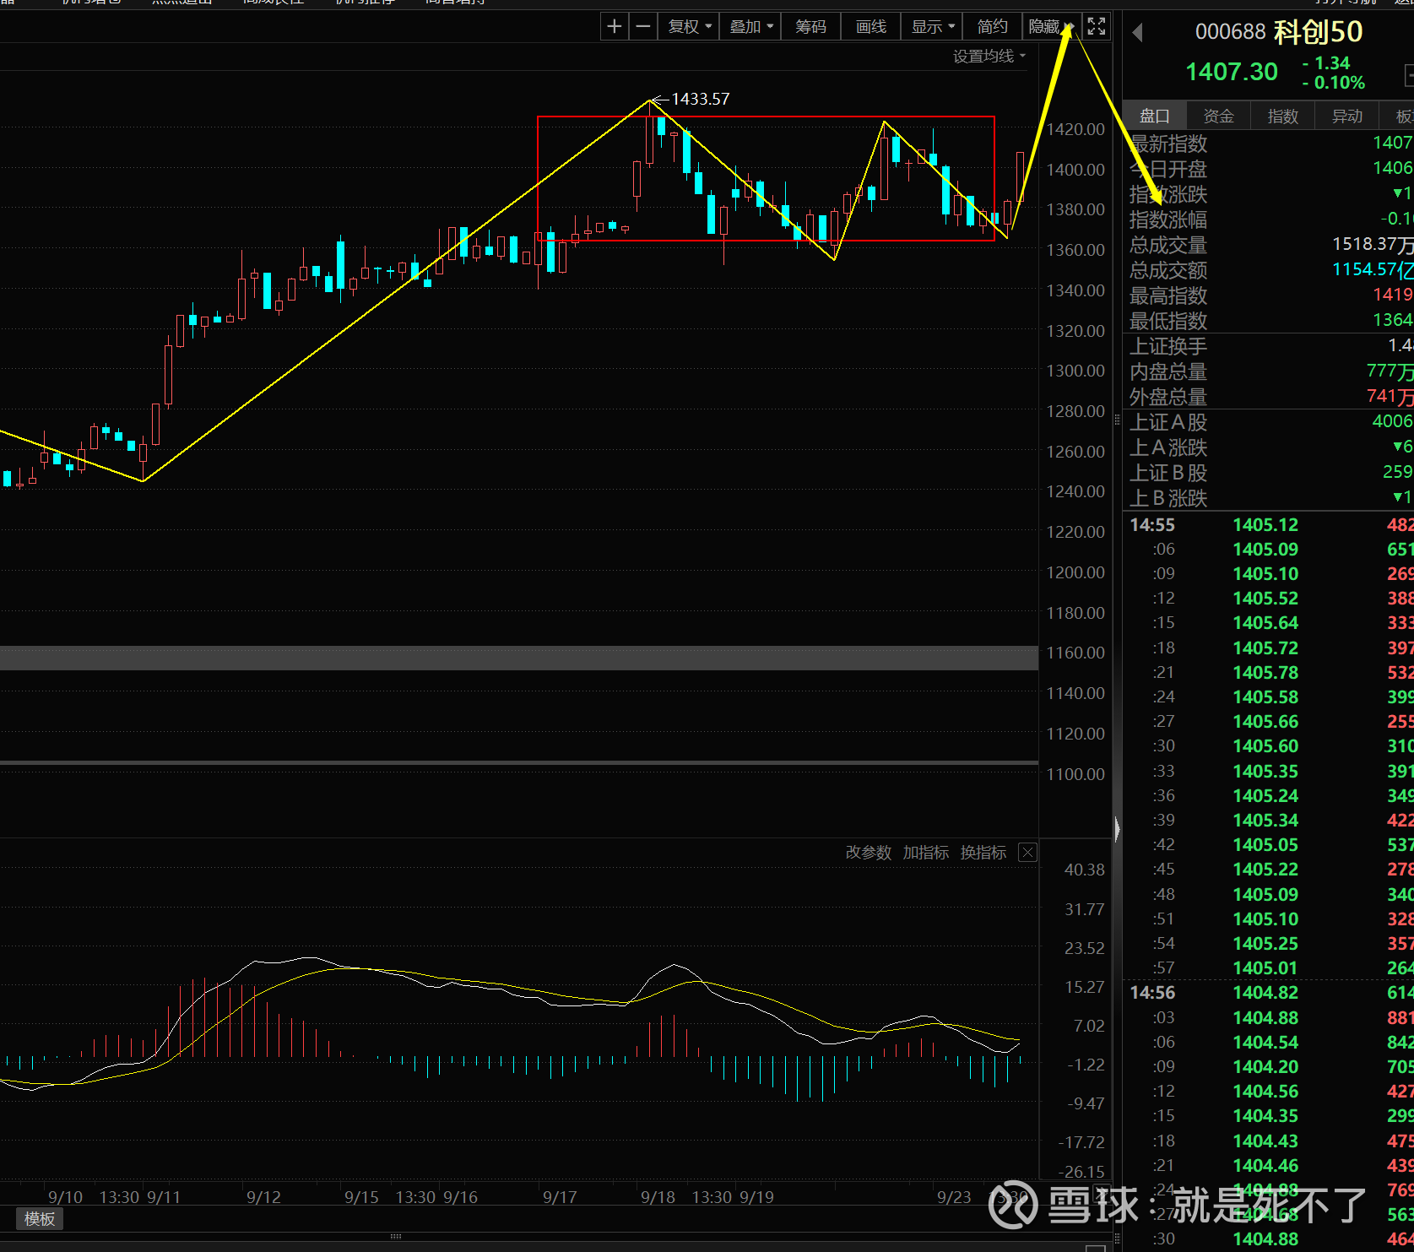Switch to the 资金 tab
Viewport: 1414px width, 1252px height.
click(1219, 117)
